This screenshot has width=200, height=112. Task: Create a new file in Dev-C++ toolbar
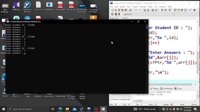point(112,10)
